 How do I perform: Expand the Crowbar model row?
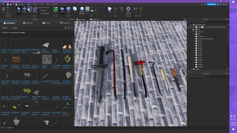coord(193,37)
